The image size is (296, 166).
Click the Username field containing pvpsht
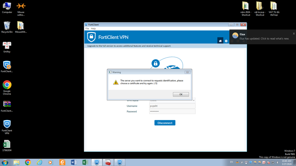pyautogui.click(x=172, y=106)
